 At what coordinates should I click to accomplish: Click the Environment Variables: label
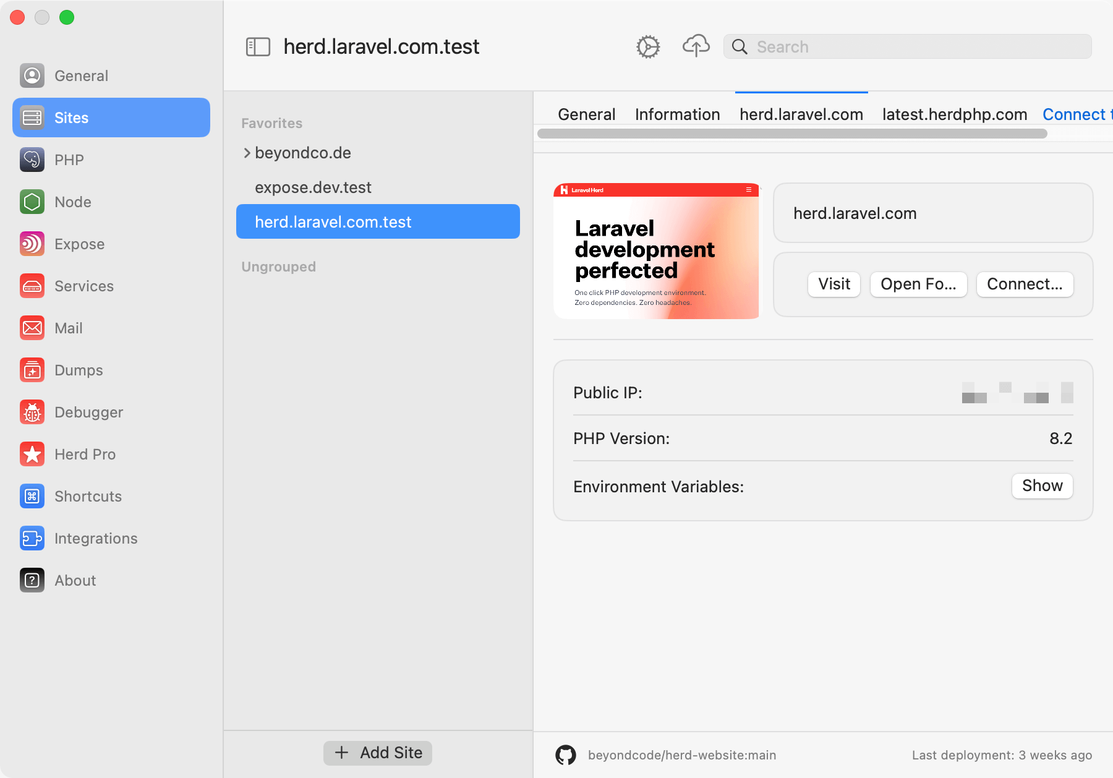coord(659,487)
